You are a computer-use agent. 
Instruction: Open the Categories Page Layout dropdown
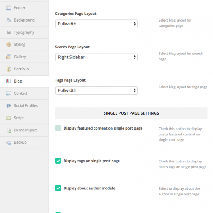[x=97, y=24]
